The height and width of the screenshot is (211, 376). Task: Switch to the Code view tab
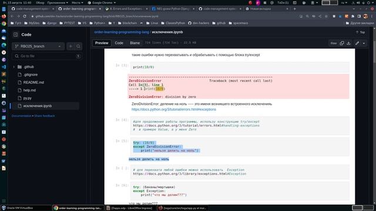[x=119, y=43]
